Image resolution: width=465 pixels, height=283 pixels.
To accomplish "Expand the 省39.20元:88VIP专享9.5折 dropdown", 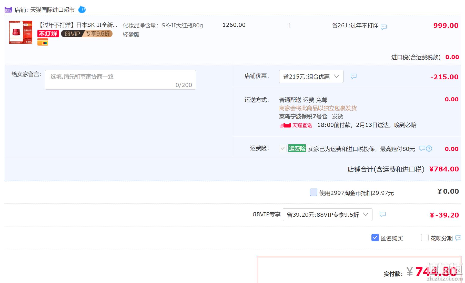I will (327, 215).
